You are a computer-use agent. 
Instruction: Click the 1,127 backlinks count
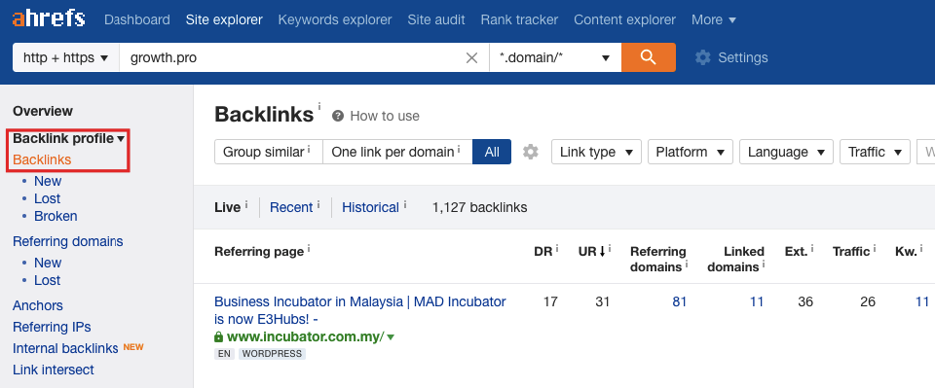click(479, 208)
